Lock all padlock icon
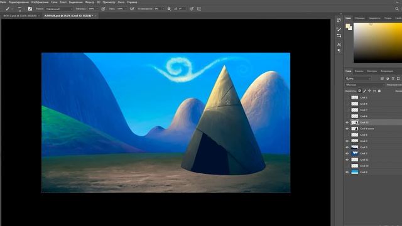402x226 pixels. (x=379, y=91)
